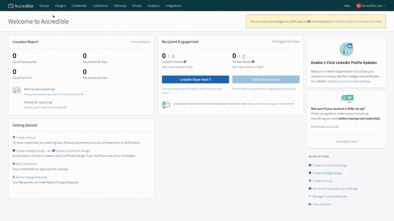Click the Accredible logo in header
The image size is (394, 221).
[21, 6]
